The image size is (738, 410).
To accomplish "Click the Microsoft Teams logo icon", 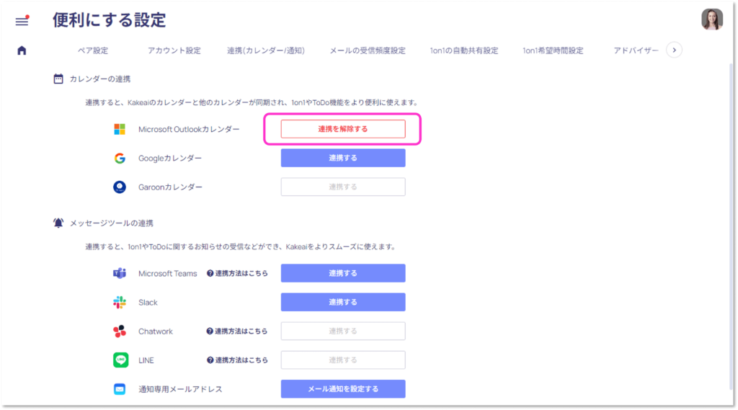I will click(120, 273).
